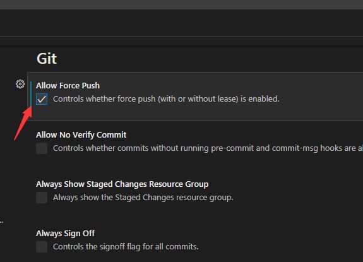Uncheck the Allow Force Push checkbox
363x262 pixels.
(42, 99)
